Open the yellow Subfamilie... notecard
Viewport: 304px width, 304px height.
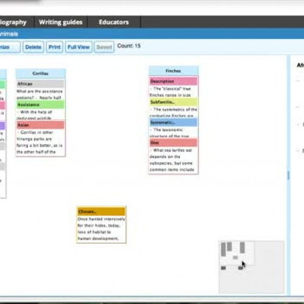tap(173, 102)
